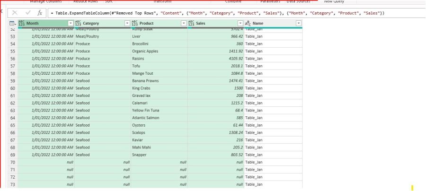Click the Produce category cell in row 54

[103, 43]
